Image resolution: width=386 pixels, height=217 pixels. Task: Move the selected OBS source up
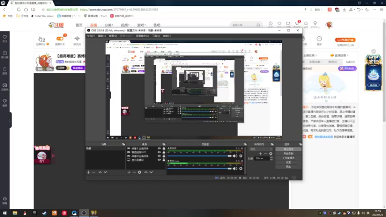[x=146, y=172]
